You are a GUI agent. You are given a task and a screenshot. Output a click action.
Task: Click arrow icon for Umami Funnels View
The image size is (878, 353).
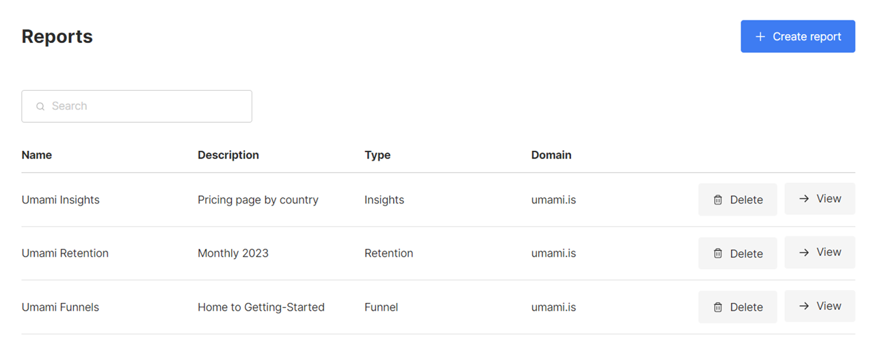click(804, 306)
